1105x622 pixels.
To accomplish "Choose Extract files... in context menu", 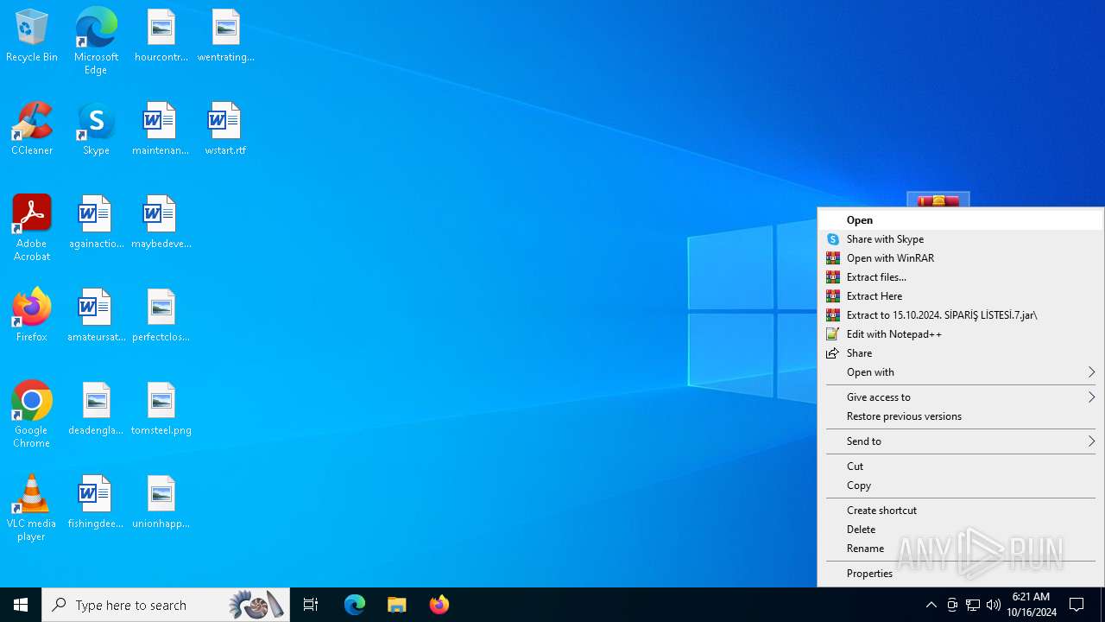I will pyautogui.click(x=961, y=277).
